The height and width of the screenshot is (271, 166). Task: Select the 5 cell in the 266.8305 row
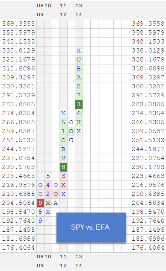pyautogui.click(x=63, y=122)
